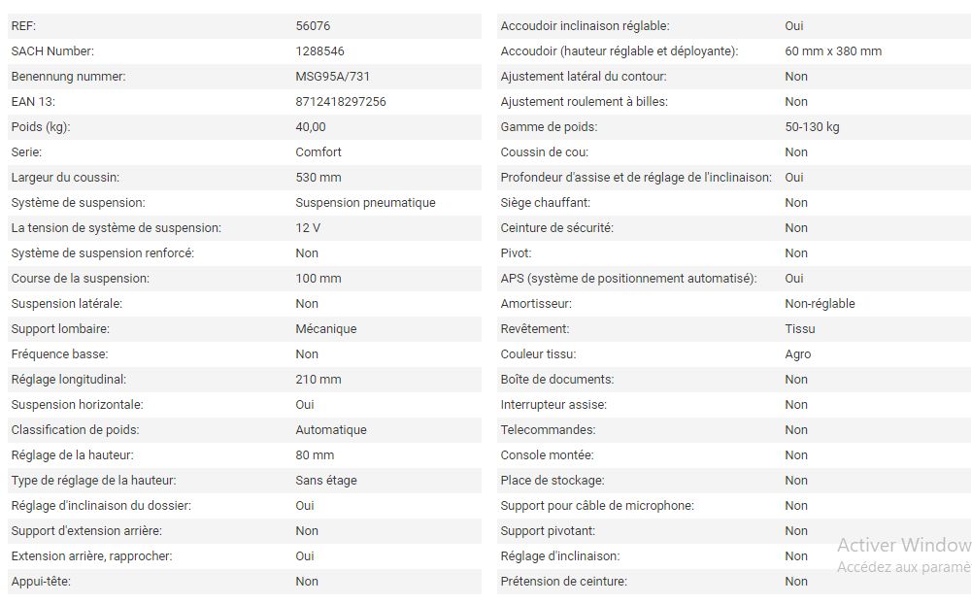This screenshot has height=604, width=972.
Task: Select the Réglage longitudinal value 210 mm
Action: 318,380
